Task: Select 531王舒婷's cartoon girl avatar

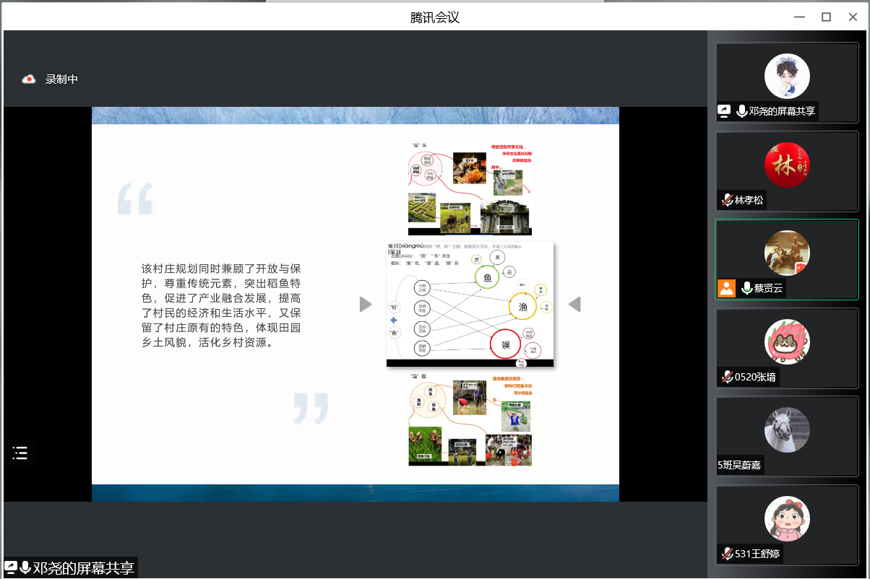Action: (x=787, y=518)
